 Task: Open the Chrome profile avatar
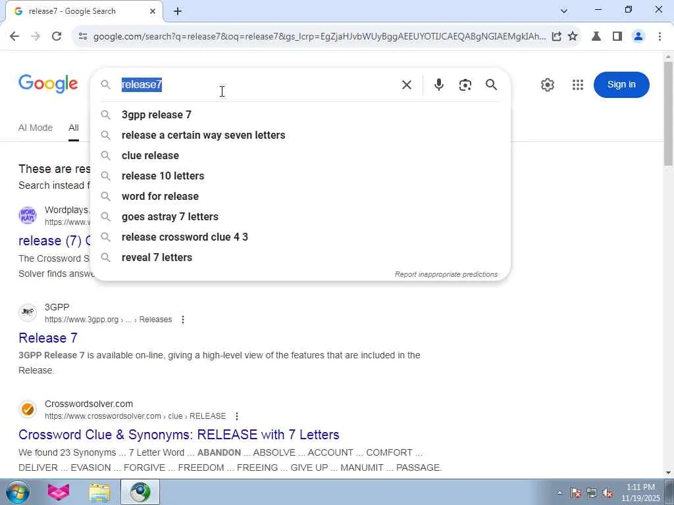point(638,37)
